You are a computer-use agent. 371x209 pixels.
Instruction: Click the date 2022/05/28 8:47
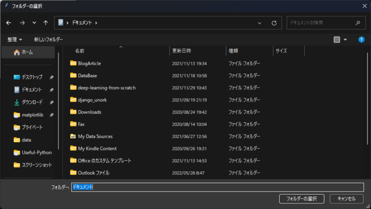pyautogui.click(x=188, y=173)
